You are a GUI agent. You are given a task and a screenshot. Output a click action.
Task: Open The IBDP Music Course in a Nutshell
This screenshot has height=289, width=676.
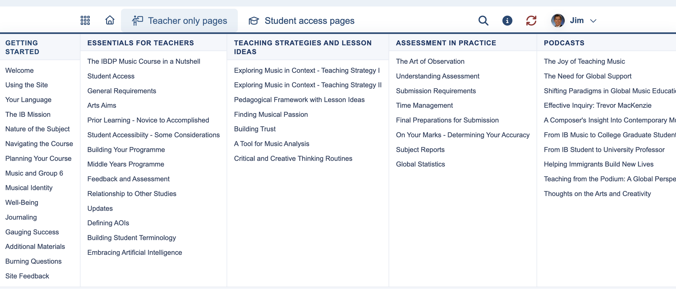pyautogui.click(x=144, y=61)
